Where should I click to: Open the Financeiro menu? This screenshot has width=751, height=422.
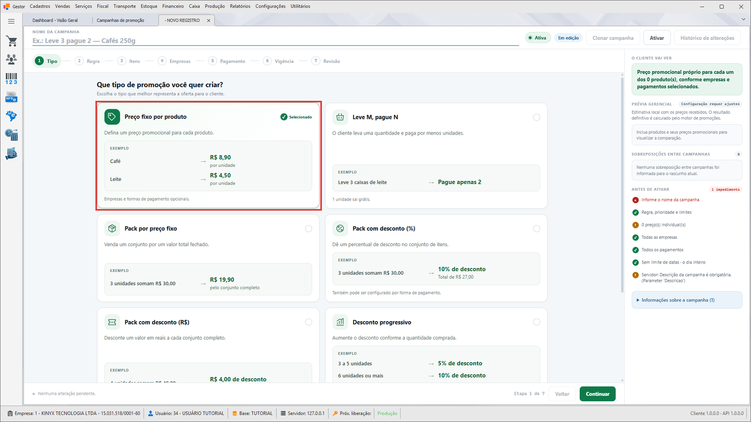[173, 6]
